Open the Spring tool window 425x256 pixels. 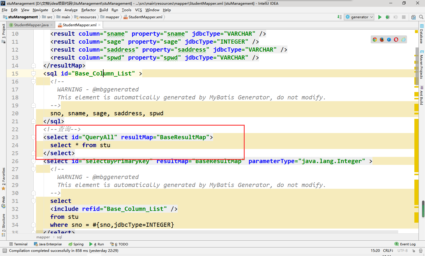pos(76,244)
